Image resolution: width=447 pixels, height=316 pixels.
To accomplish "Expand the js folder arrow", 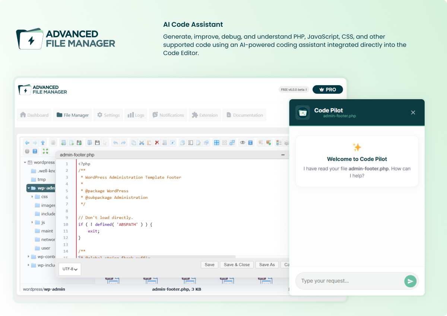I will click(32, 222).
